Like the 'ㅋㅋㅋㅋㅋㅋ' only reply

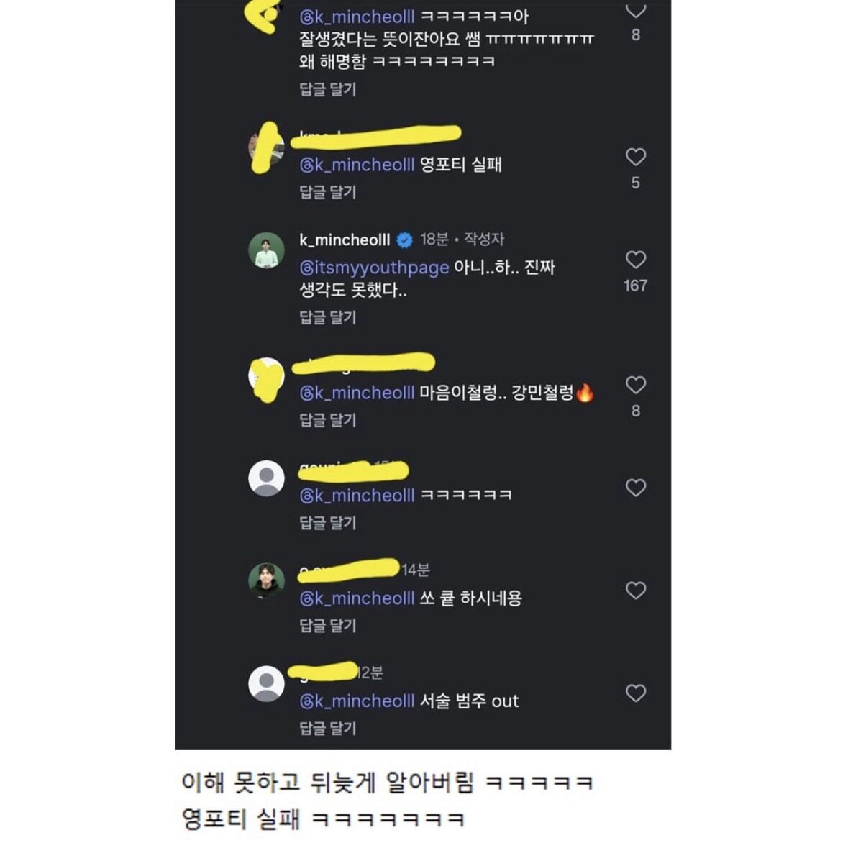coord(635,488)
